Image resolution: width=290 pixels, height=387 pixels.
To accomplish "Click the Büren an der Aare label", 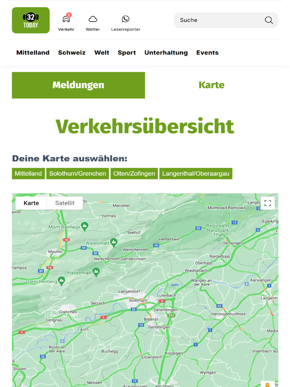I will click(x=57, y=349).
